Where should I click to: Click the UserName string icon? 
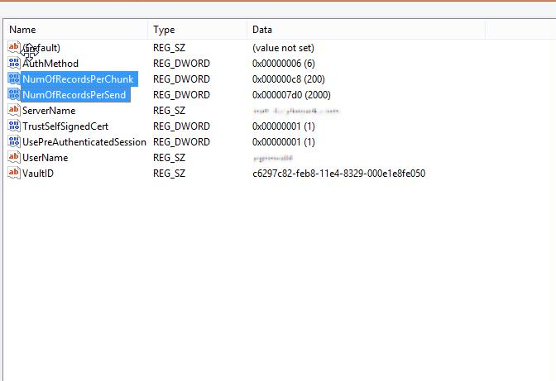[14, 157]
